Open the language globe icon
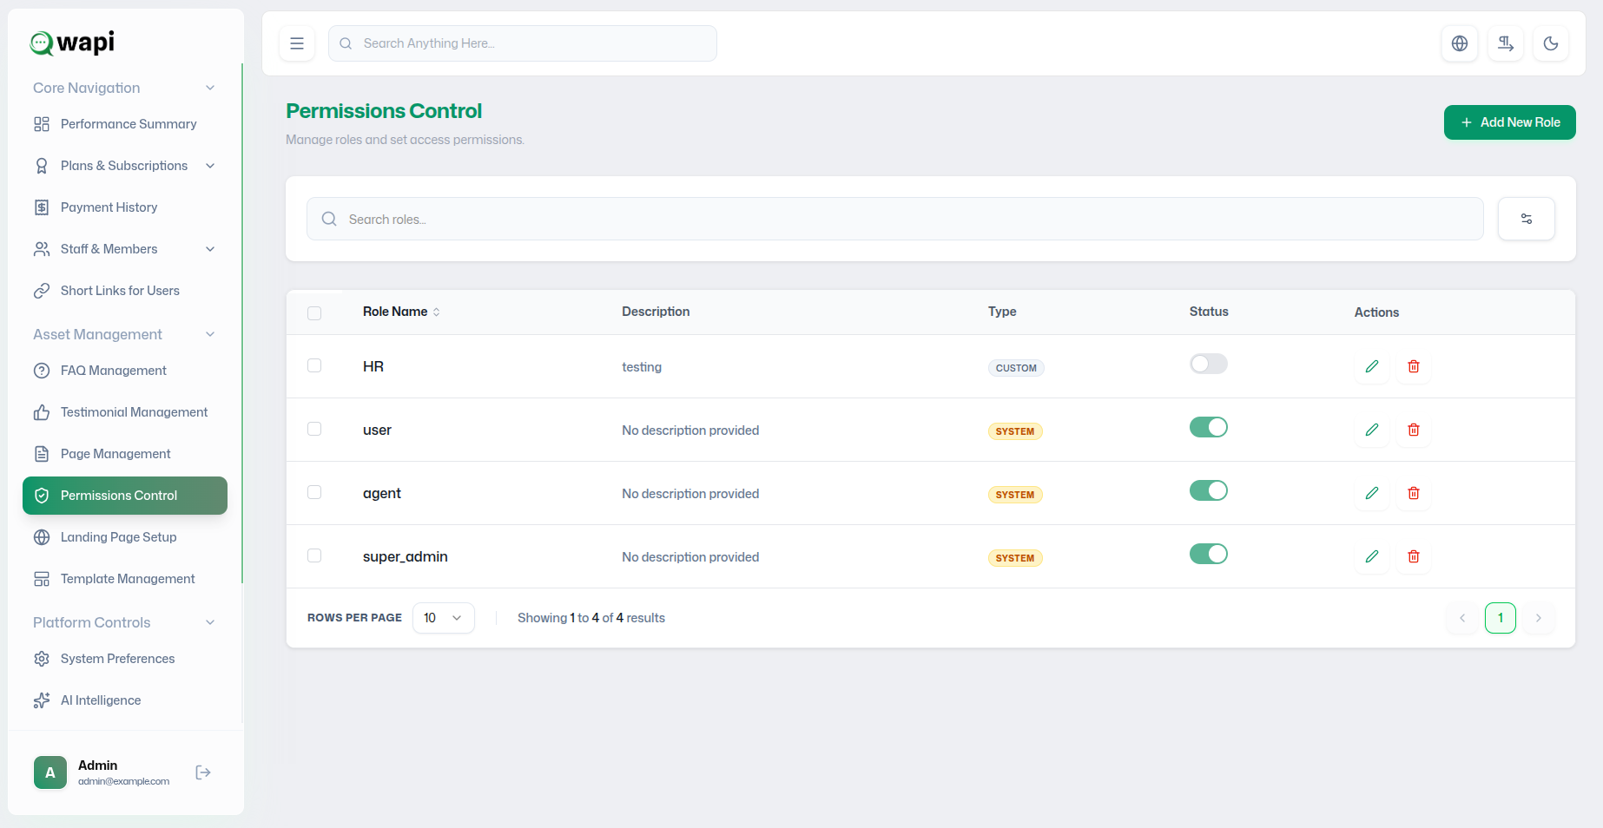The height and width of the screenshot is (828, 1603). [1460, 43]
